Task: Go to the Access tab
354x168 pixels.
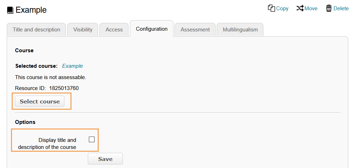Action: [x=114, y=30]
